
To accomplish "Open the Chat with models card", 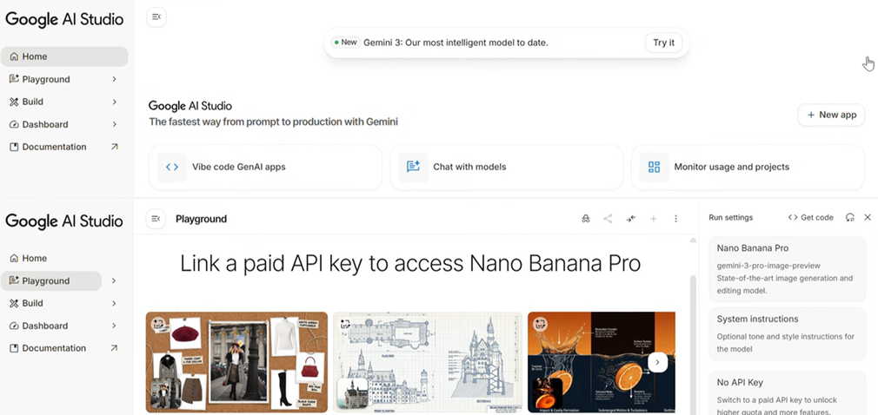I will [506, 167].
